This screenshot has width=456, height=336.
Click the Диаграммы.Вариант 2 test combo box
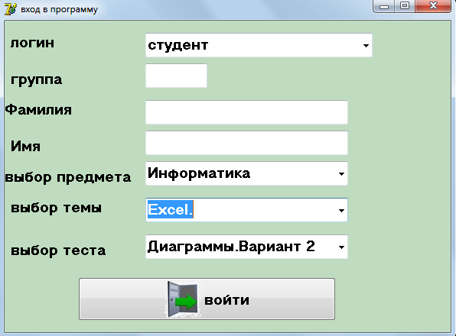click(x=246, y=247)
